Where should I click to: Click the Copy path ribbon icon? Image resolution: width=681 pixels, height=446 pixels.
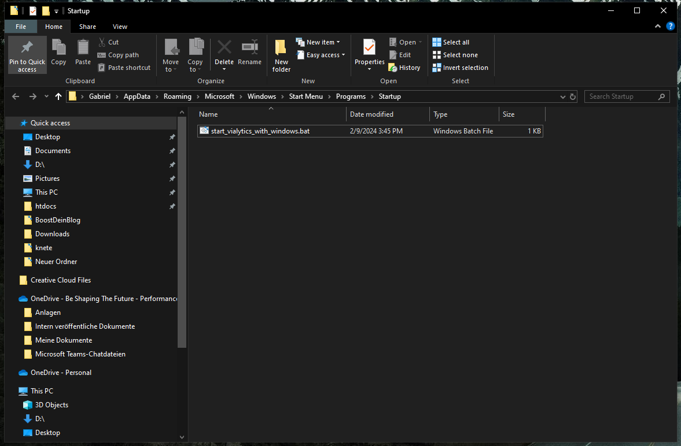click(x=119, y=55)
